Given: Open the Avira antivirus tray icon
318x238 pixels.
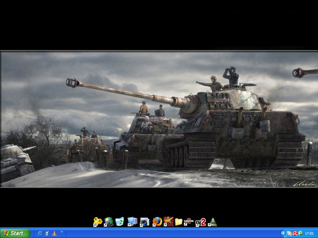Looking at the screenshot, I should tap(295, 234).
